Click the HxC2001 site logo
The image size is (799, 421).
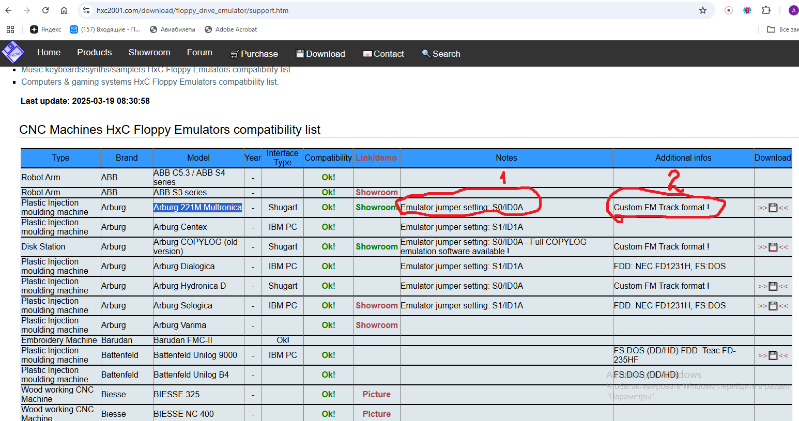12,53
